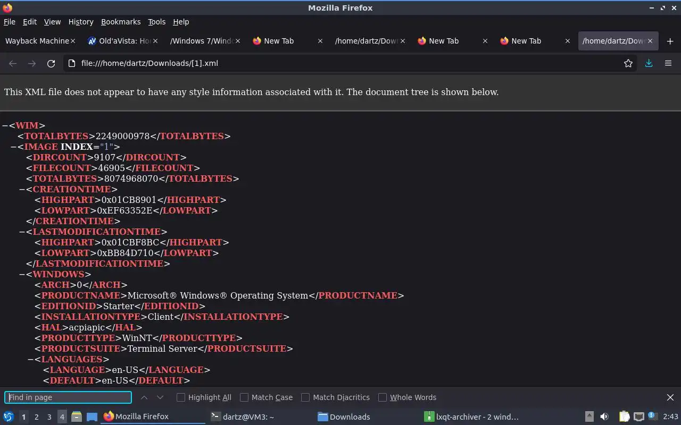Go back to previous page
This screenshot has height=425, width=681.
(x=13, y=63)
